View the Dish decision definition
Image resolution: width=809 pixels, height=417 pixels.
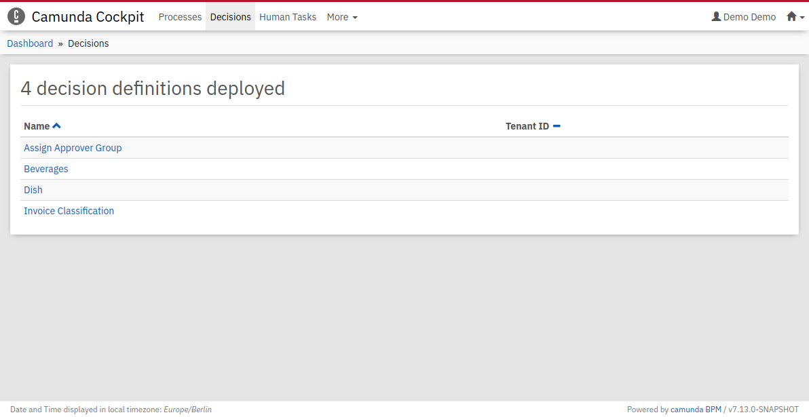(33, 190)
